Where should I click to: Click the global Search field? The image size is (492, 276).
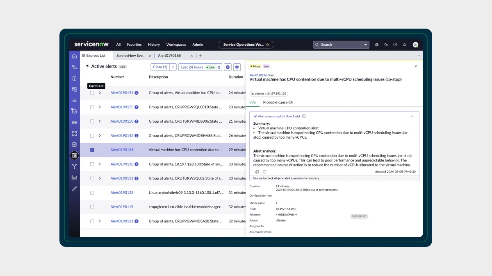(338, 45)
